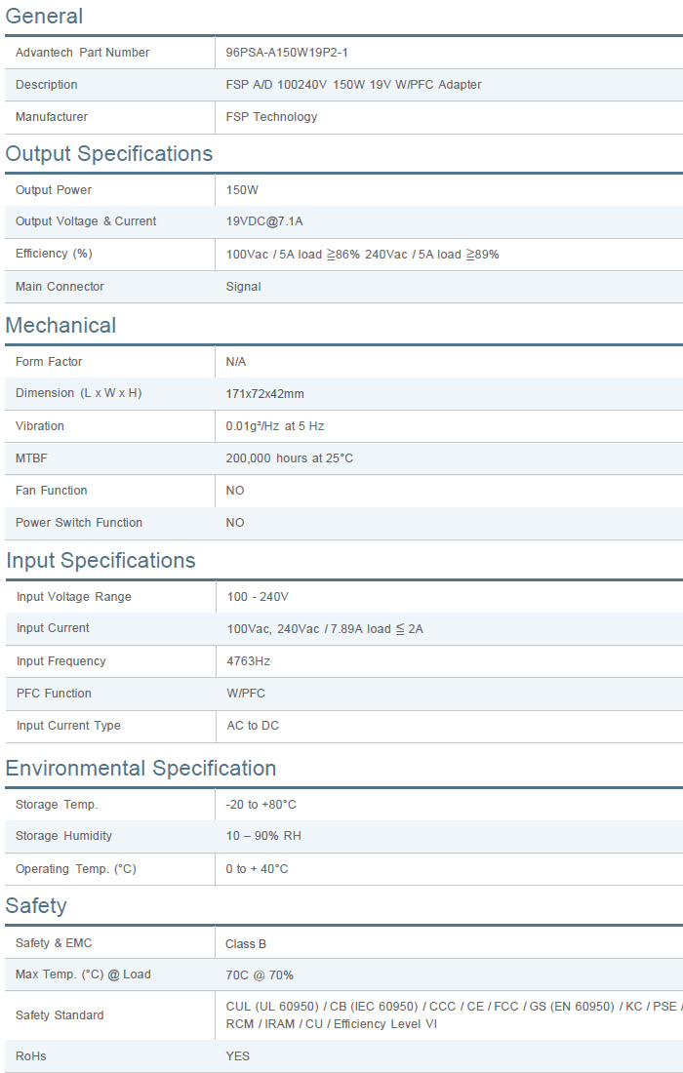This screenshot has height=1073, width=683.
Task: Click the 19VDC@7.1A voltage and current value
Action: [264, 221]
